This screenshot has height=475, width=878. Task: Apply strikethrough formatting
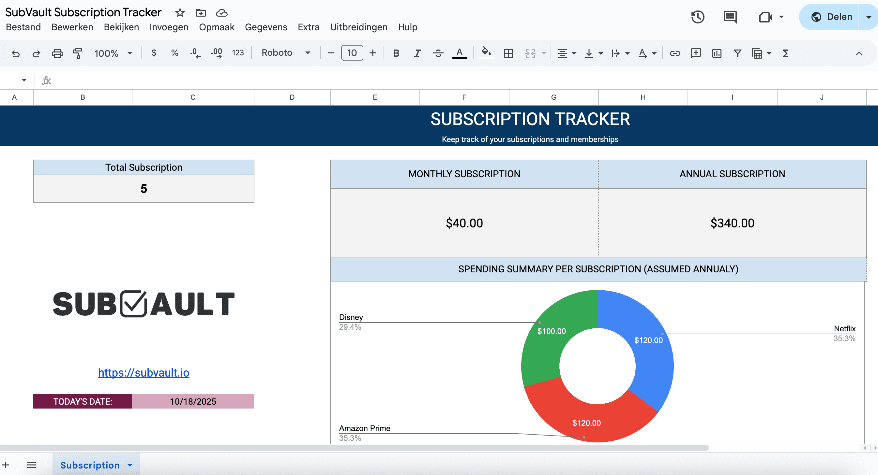438,53
